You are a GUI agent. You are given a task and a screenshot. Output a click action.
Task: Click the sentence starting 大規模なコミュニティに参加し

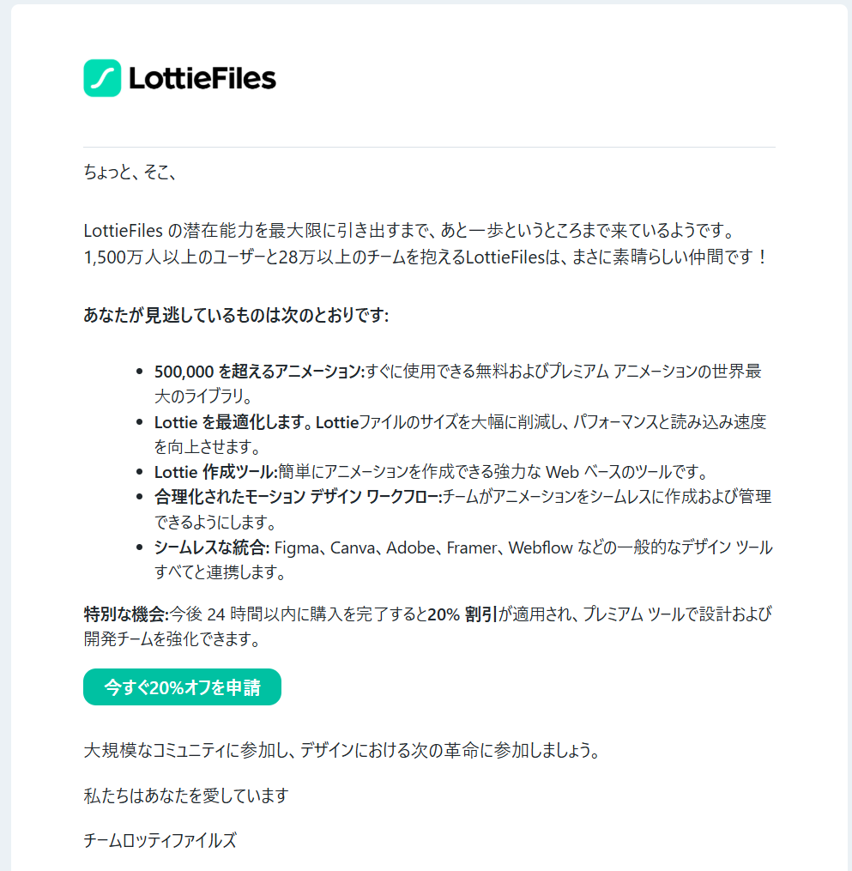click(x=341, y=751)
